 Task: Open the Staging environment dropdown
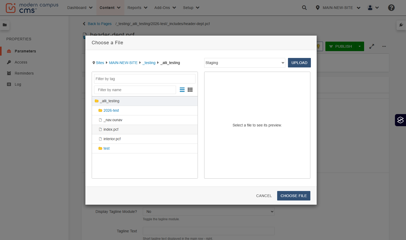click(245, 63)
